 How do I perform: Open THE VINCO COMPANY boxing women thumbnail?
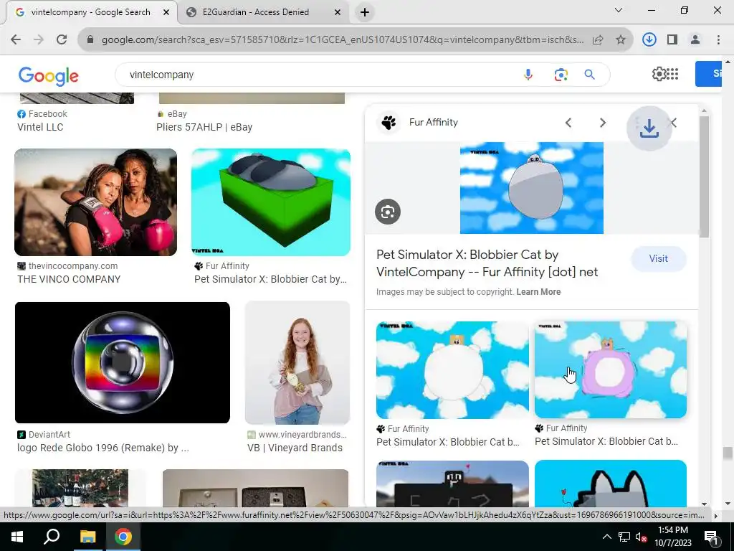(x=95, y=202)
